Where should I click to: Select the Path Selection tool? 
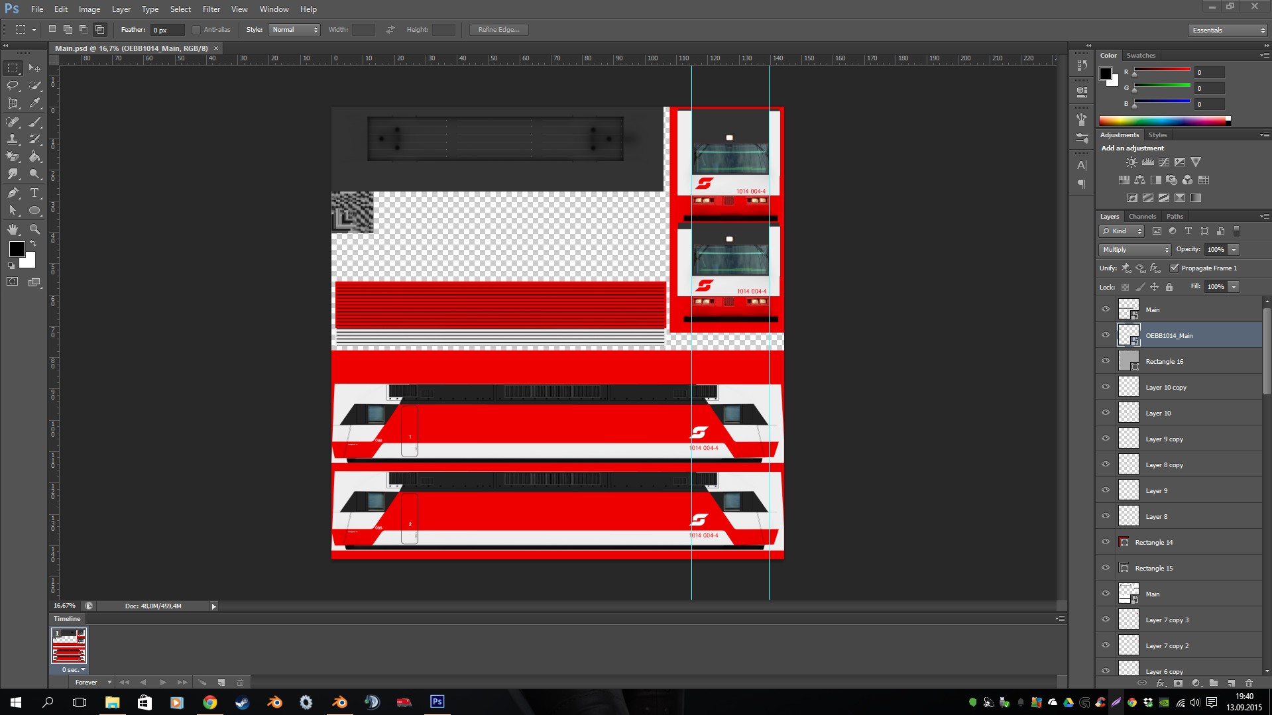[x=13, y=211]
